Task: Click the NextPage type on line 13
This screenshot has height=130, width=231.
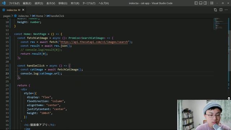Action: [40, 34]
